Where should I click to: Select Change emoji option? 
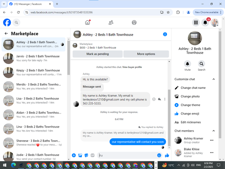coord(195,114)
